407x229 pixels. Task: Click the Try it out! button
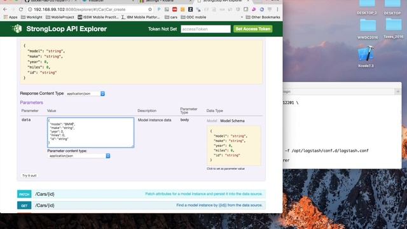tap(29, 176)
